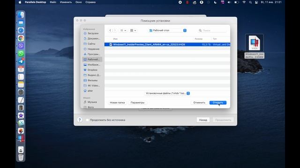The width and height of the screenshot is (300, 168).
Task: Click the Параметры button
Action: pos(137,103)
